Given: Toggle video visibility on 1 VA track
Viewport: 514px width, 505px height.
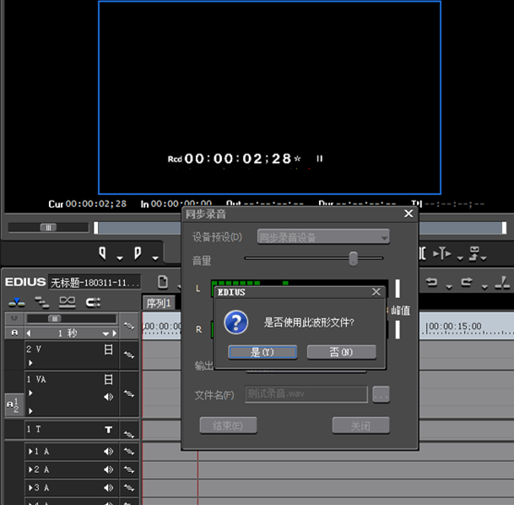Looking at the screenshot, I should tap(109, 380).
